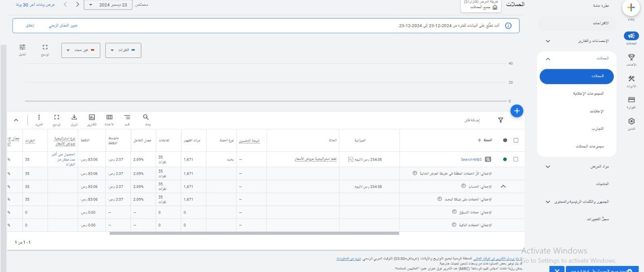Open 'unspecified' second metric dropdown
Screen dimensions: 644x272
point(81,50)
